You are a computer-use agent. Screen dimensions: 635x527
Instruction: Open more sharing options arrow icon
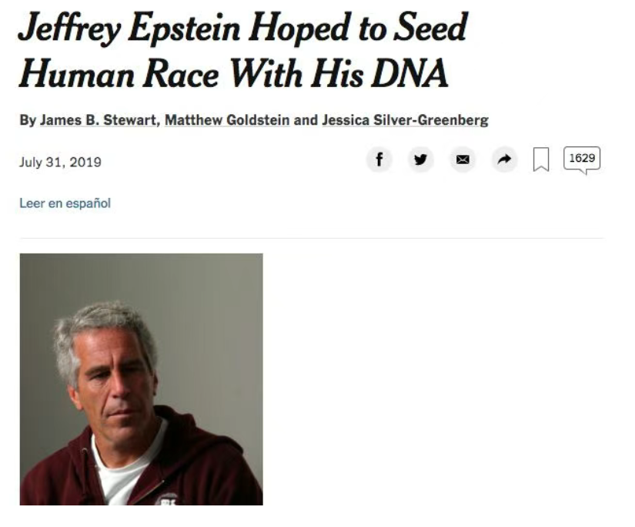point(504,159)
